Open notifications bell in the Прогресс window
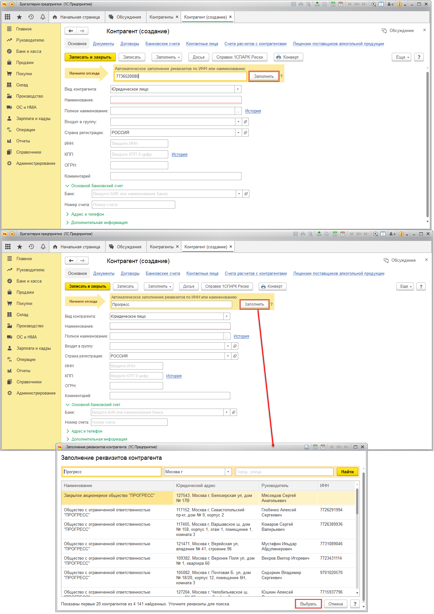 [x=43, y=247]
